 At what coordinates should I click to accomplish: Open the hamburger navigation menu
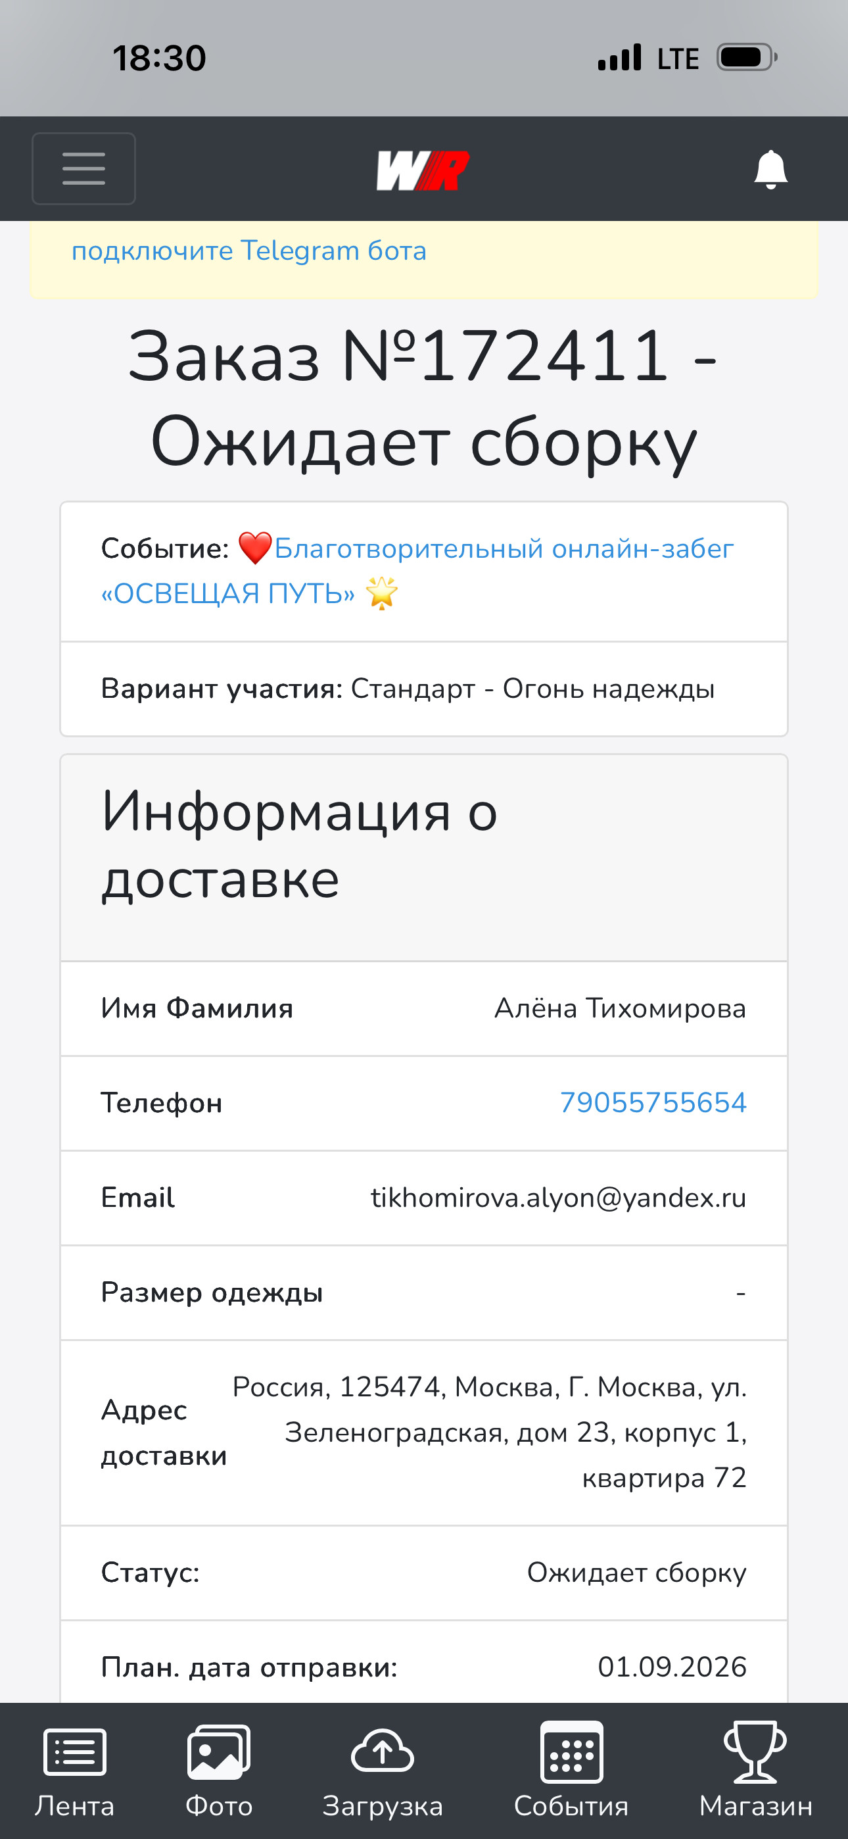pos(83,168)
